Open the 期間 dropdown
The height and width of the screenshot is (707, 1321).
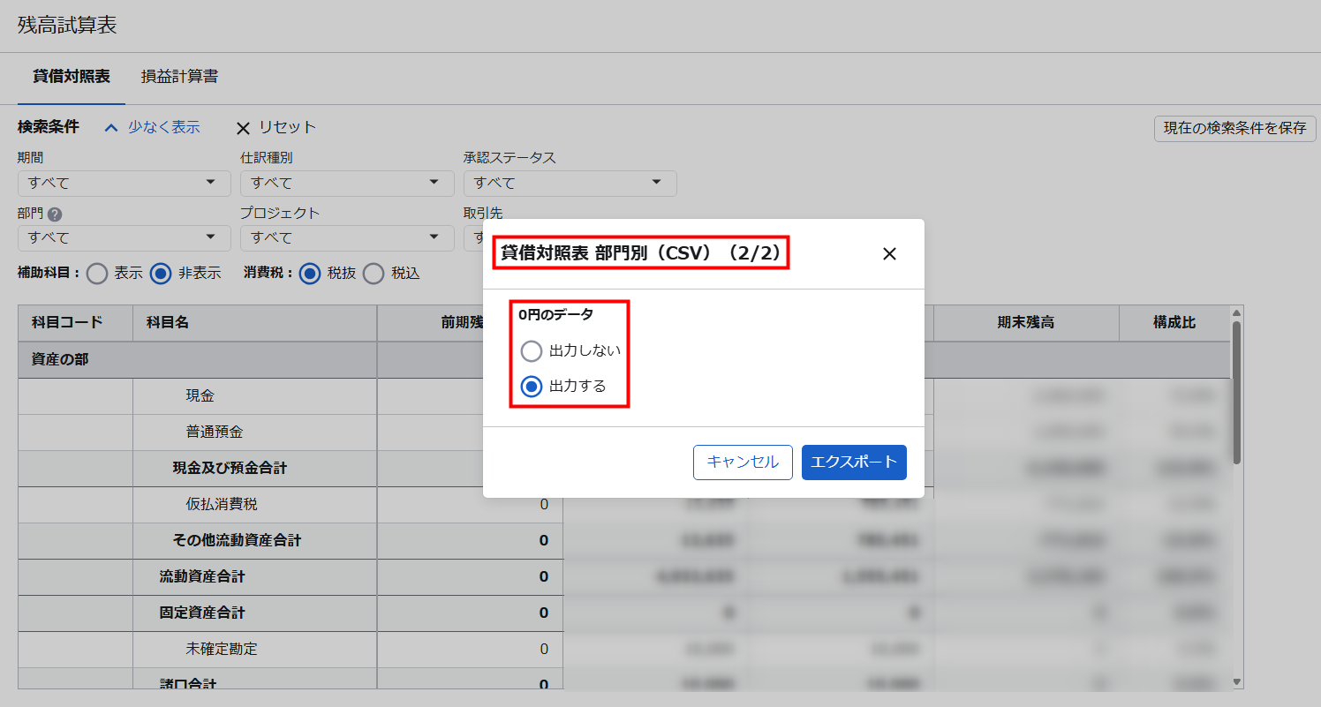124,183
